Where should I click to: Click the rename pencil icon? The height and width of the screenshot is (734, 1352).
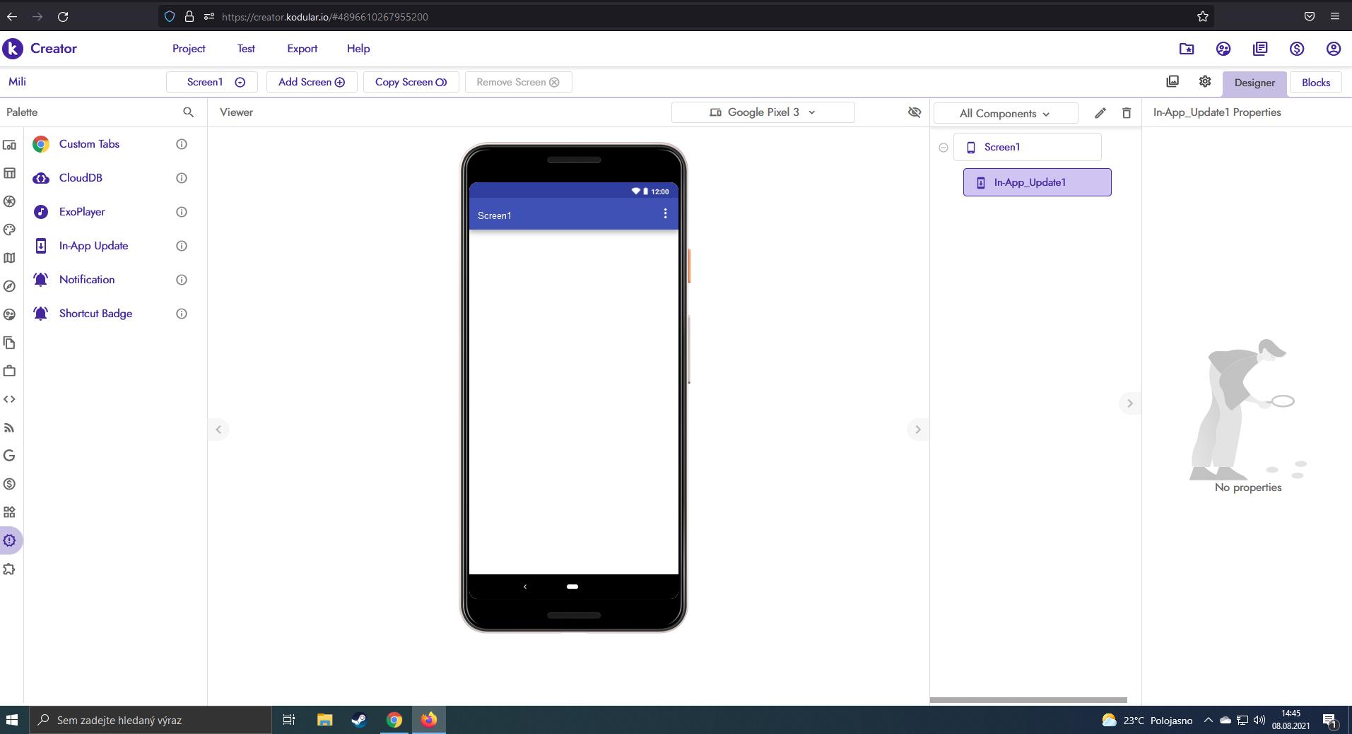(1100, 113)
